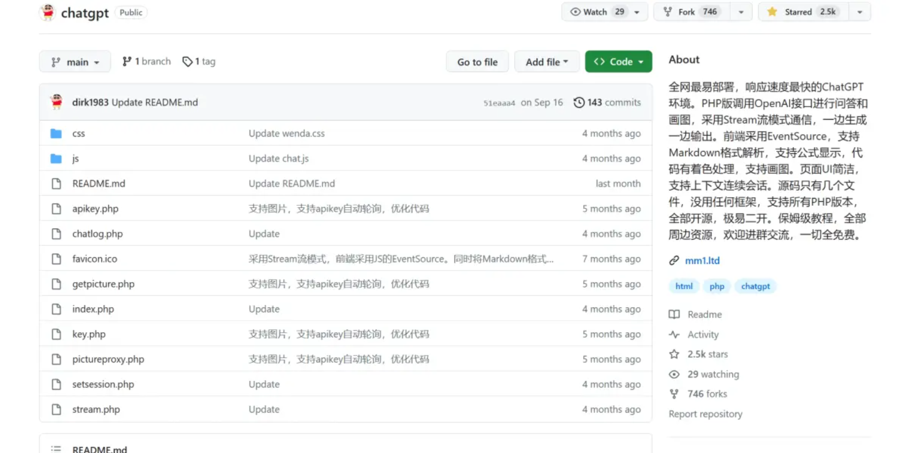Click the file icon for getpicture.php
The image size is (900, 453).
pyautogui.click(x=56, y=284)
